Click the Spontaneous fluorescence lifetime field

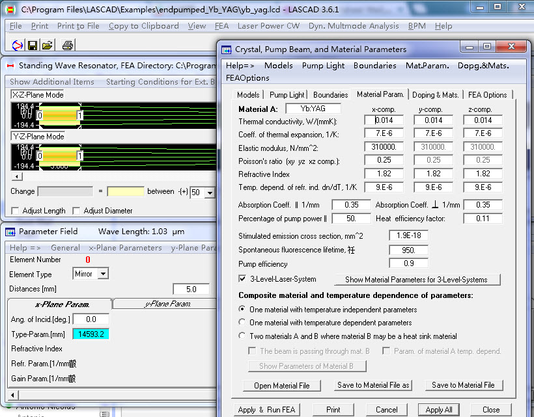[408, 250]
